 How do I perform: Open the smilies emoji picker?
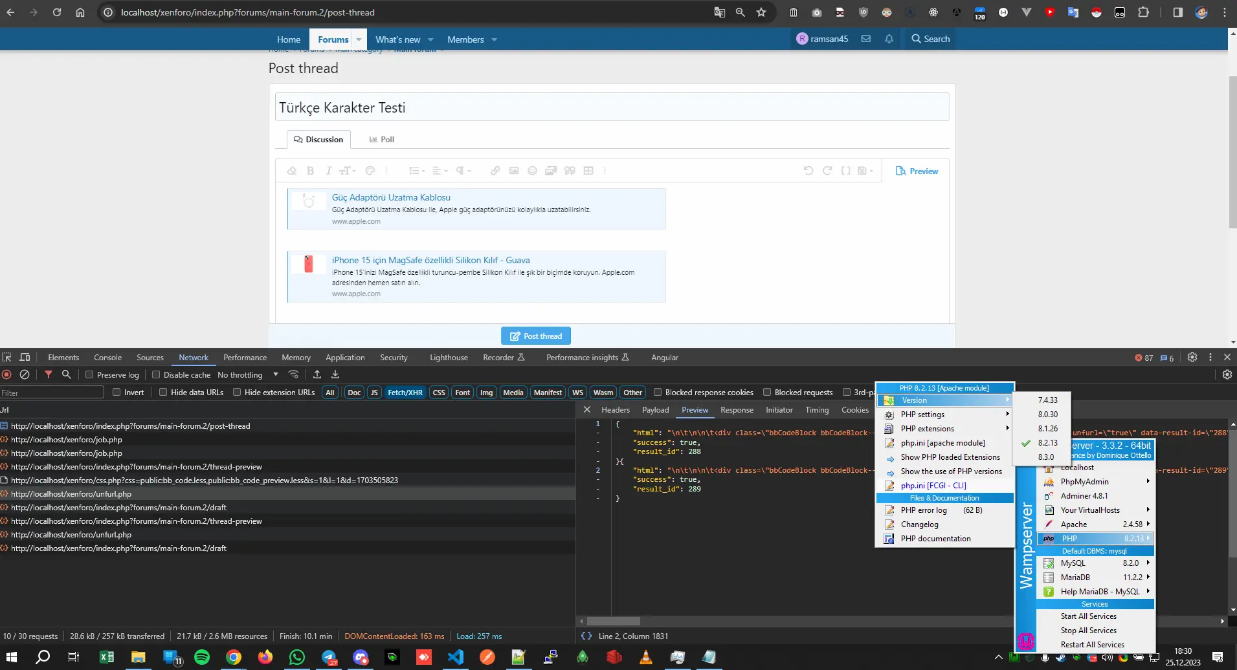[x=532, y=171]
